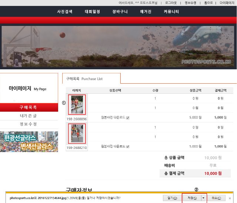This screenshot has height=203, width=237.
Task: Click the image code 198-2688210
Action: click(77, 148)
